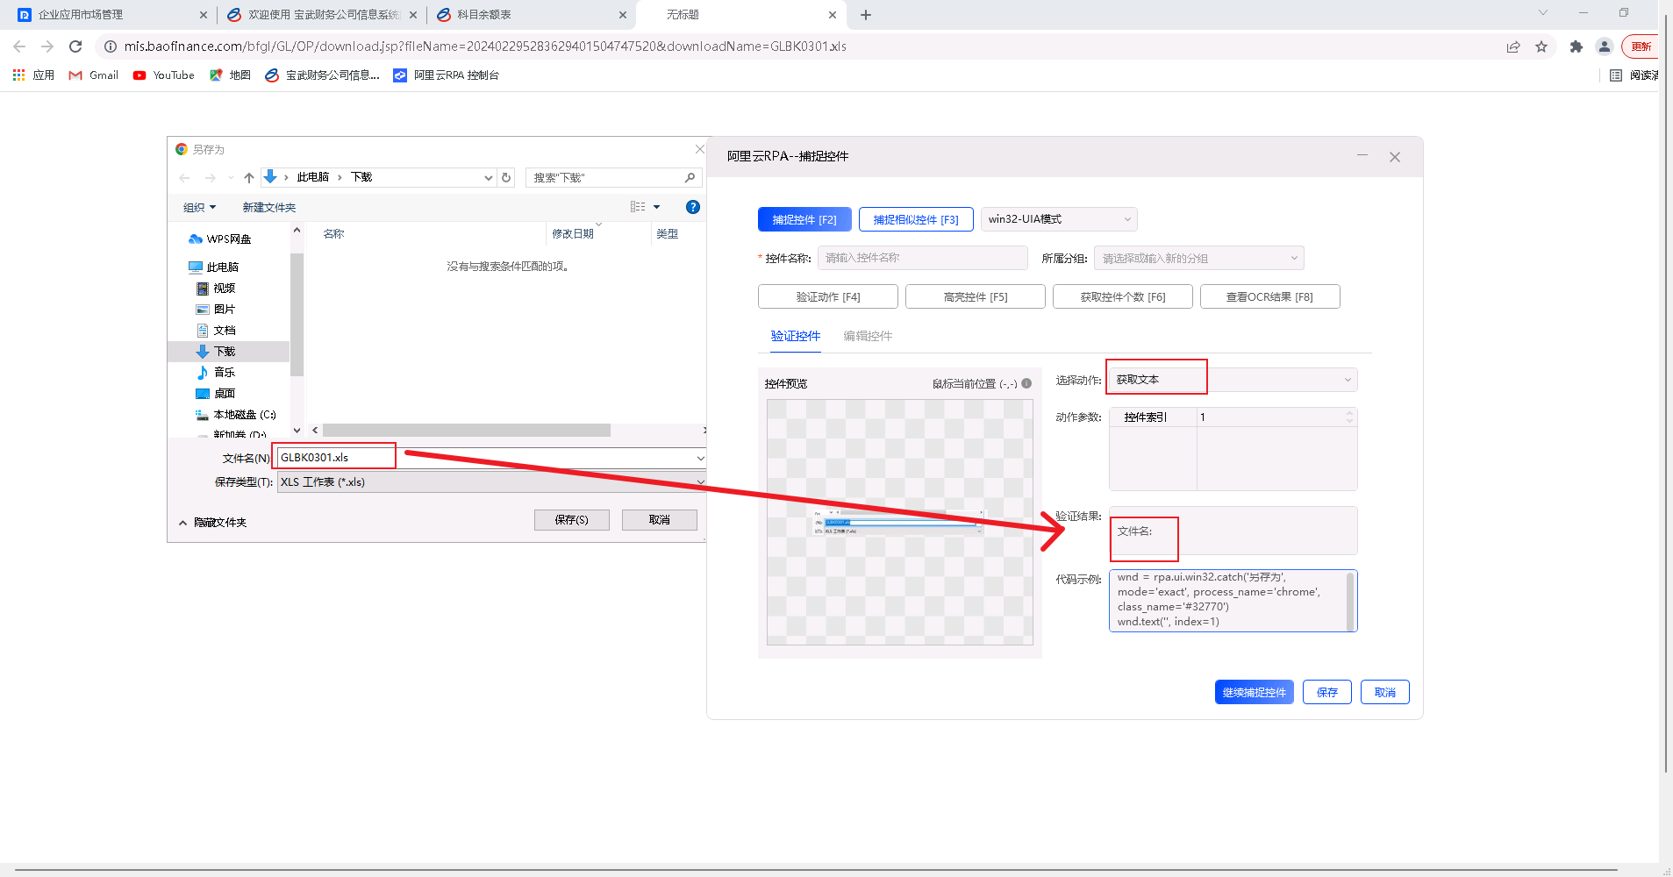1673x877 pixels.
Task: Expand the 文件名 combo box dropdown
Action: pyautogui.click(x=700, y=458)
